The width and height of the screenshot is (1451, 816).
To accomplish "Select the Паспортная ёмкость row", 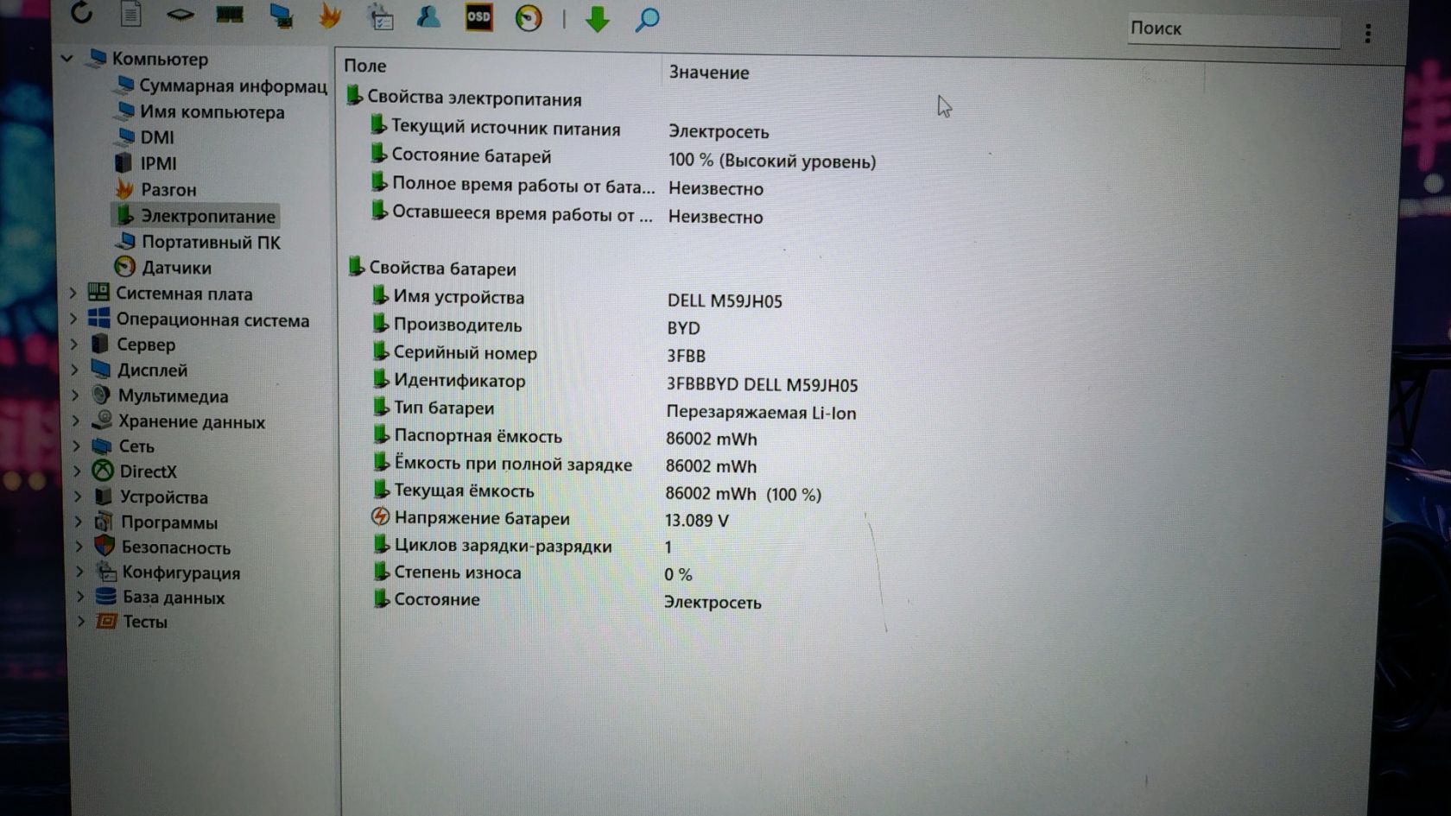I will coord(564,437).
